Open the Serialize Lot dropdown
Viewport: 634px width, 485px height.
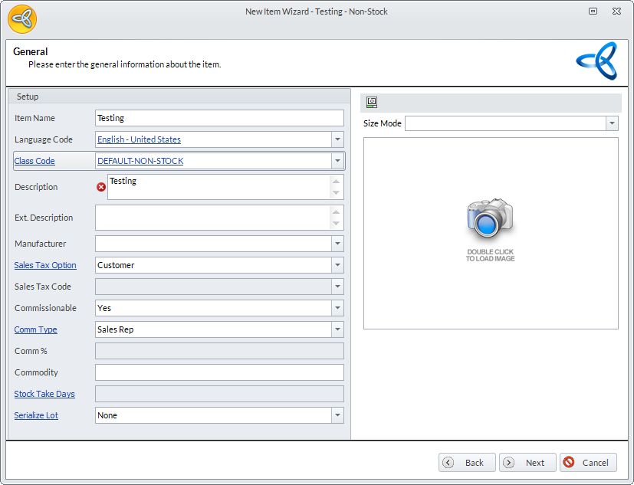point(337,415)
